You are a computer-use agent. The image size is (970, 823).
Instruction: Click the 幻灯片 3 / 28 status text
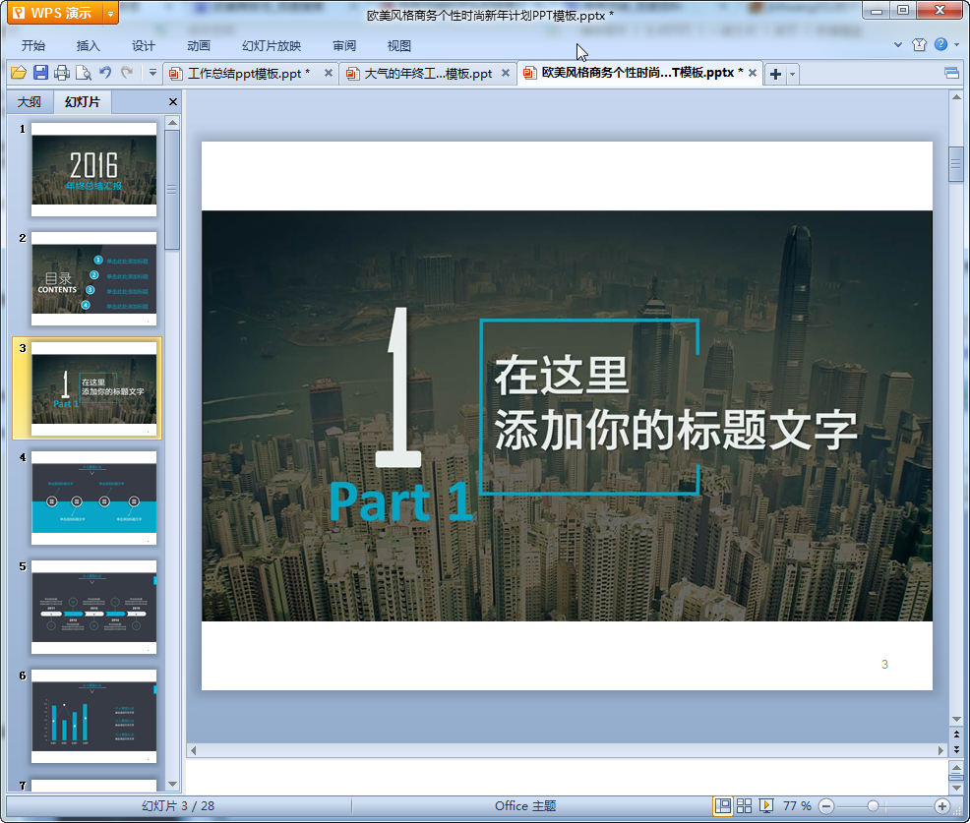[x=178, y=805]
